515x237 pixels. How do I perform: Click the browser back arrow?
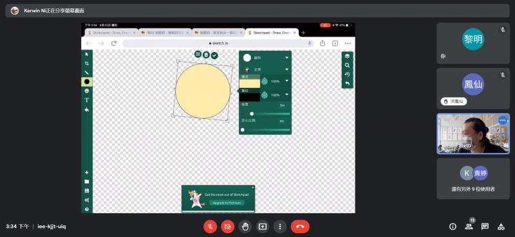pos(89,43)
